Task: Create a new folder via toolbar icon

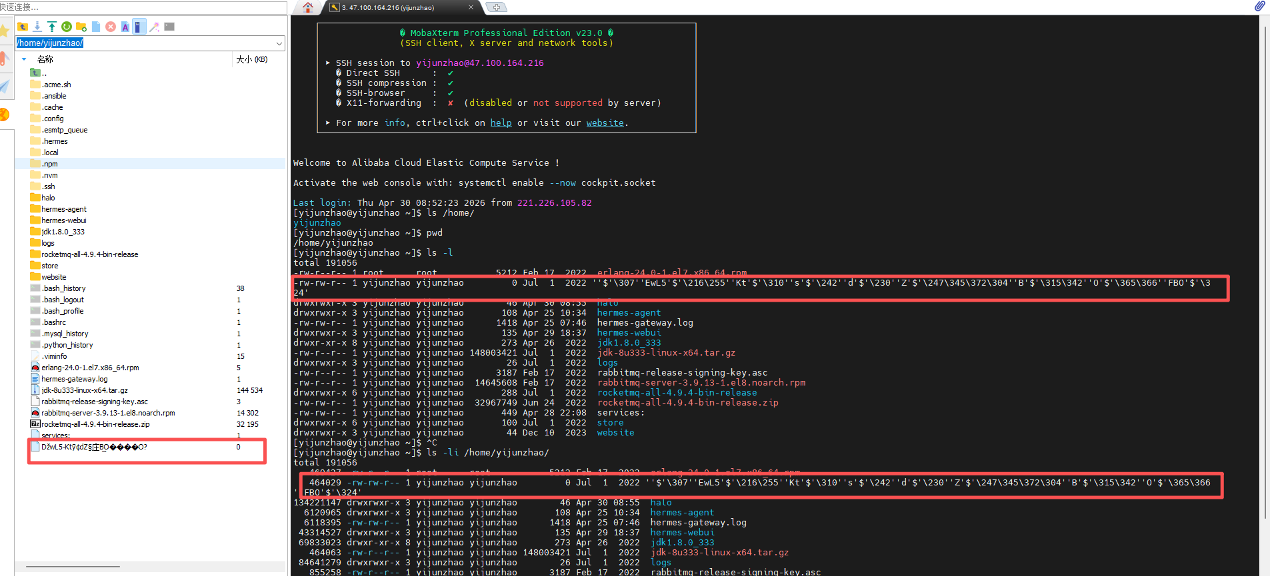Action: point(81,27)
